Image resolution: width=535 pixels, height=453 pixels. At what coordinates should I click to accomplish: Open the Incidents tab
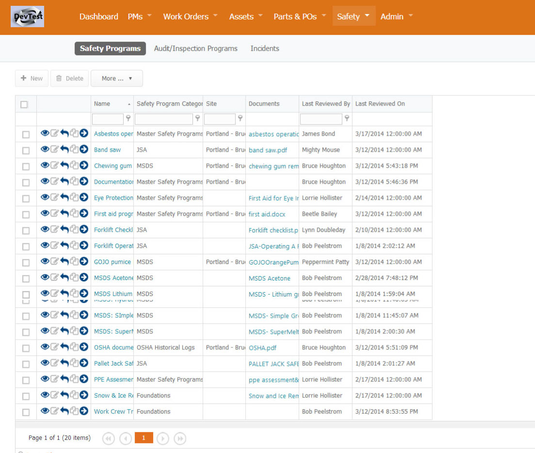265,48
